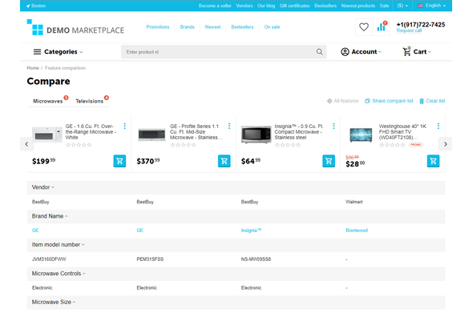Click the Westinghouse 40" 1K FHD Smart TV title
This screenshot has height=313, width=473.
click(402, 132)
